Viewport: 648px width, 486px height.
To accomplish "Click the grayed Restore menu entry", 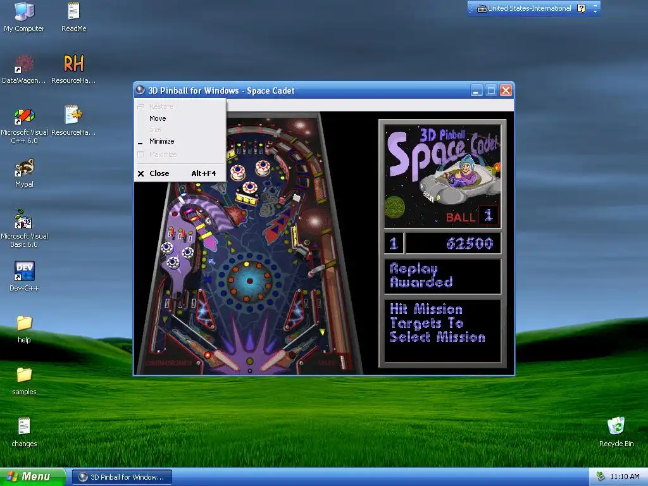I will coord(180,106).
